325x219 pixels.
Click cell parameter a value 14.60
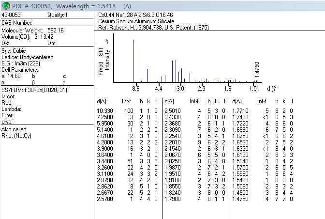click(14, 76)
